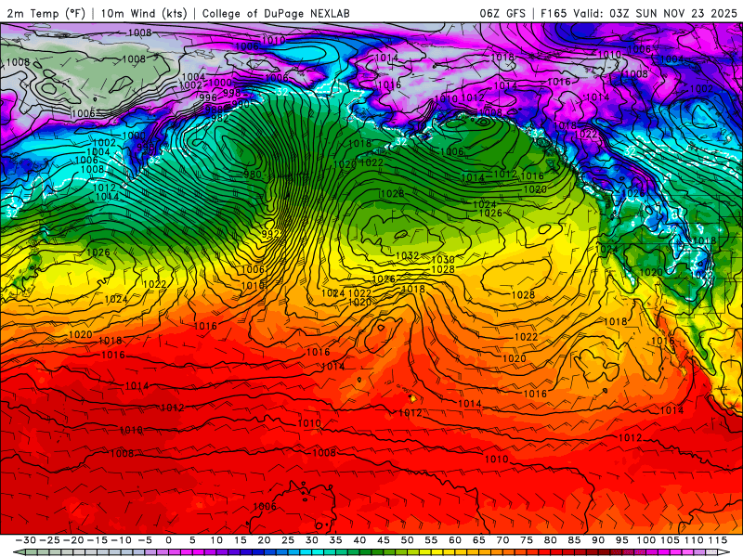This screenshot has width=743, height=557.
Task: Click the 85 value on temperature scale
Action: coord(574,540)
